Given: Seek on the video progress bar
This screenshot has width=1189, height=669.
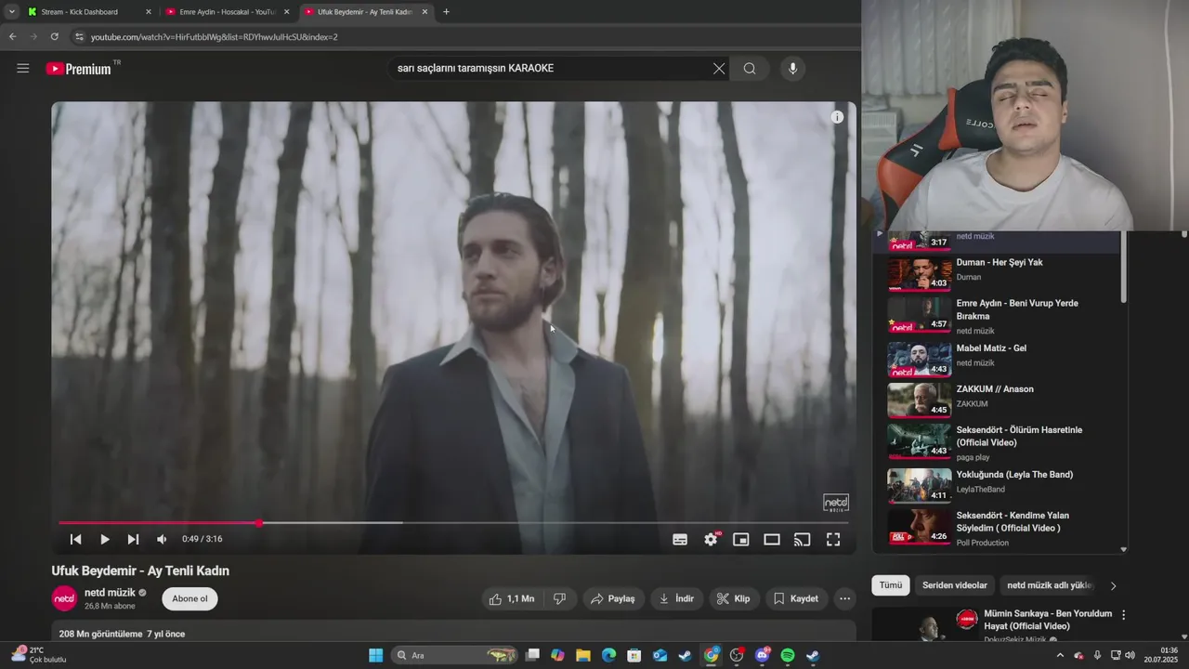Looking at the screenshot, I should pos(453,523).
